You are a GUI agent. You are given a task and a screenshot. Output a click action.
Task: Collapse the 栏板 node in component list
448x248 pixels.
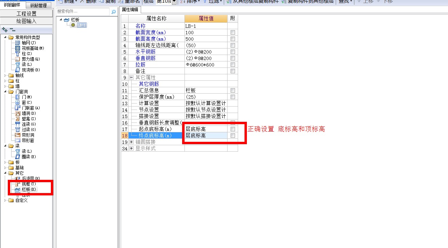61,20
